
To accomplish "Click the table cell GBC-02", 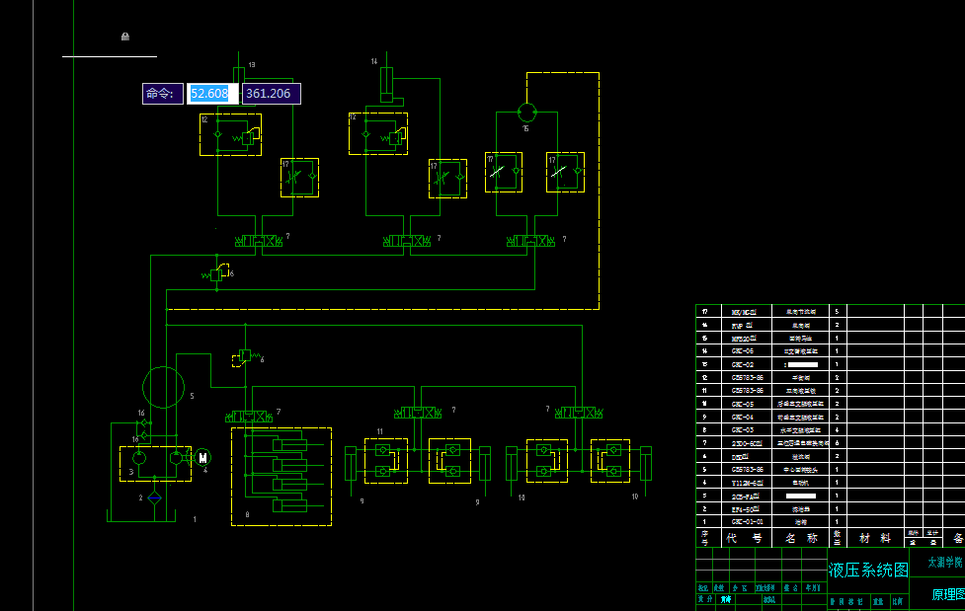I will (747, 365).
